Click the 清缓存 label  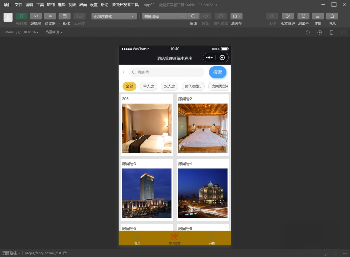[236, 23]
